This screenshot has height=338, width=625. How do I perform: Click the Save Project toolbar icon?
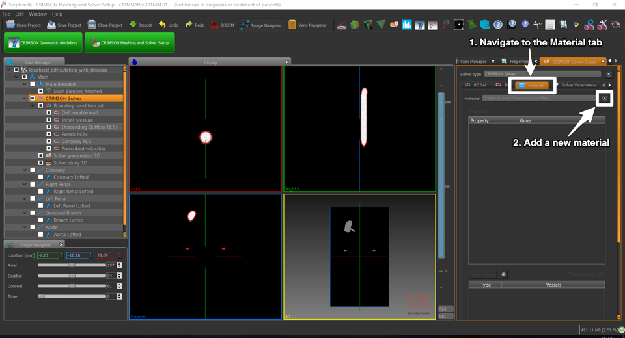click(51, 25)
